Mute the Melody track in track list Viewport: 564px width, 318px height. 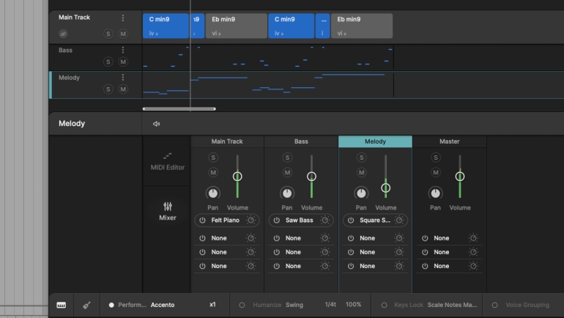[123, 89]
